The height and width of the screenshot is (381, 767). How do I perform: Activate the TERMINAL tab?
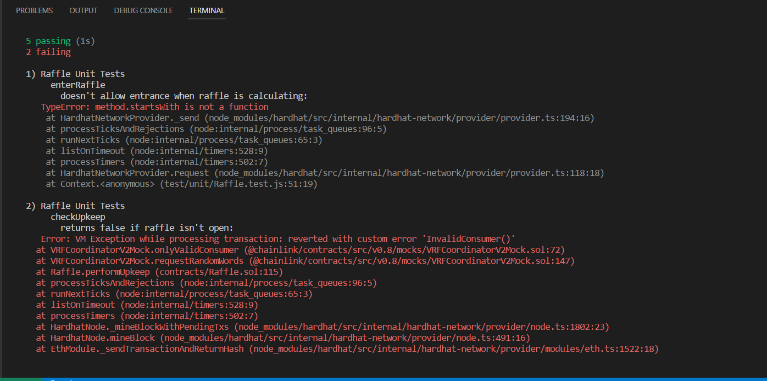coord(207,10)
